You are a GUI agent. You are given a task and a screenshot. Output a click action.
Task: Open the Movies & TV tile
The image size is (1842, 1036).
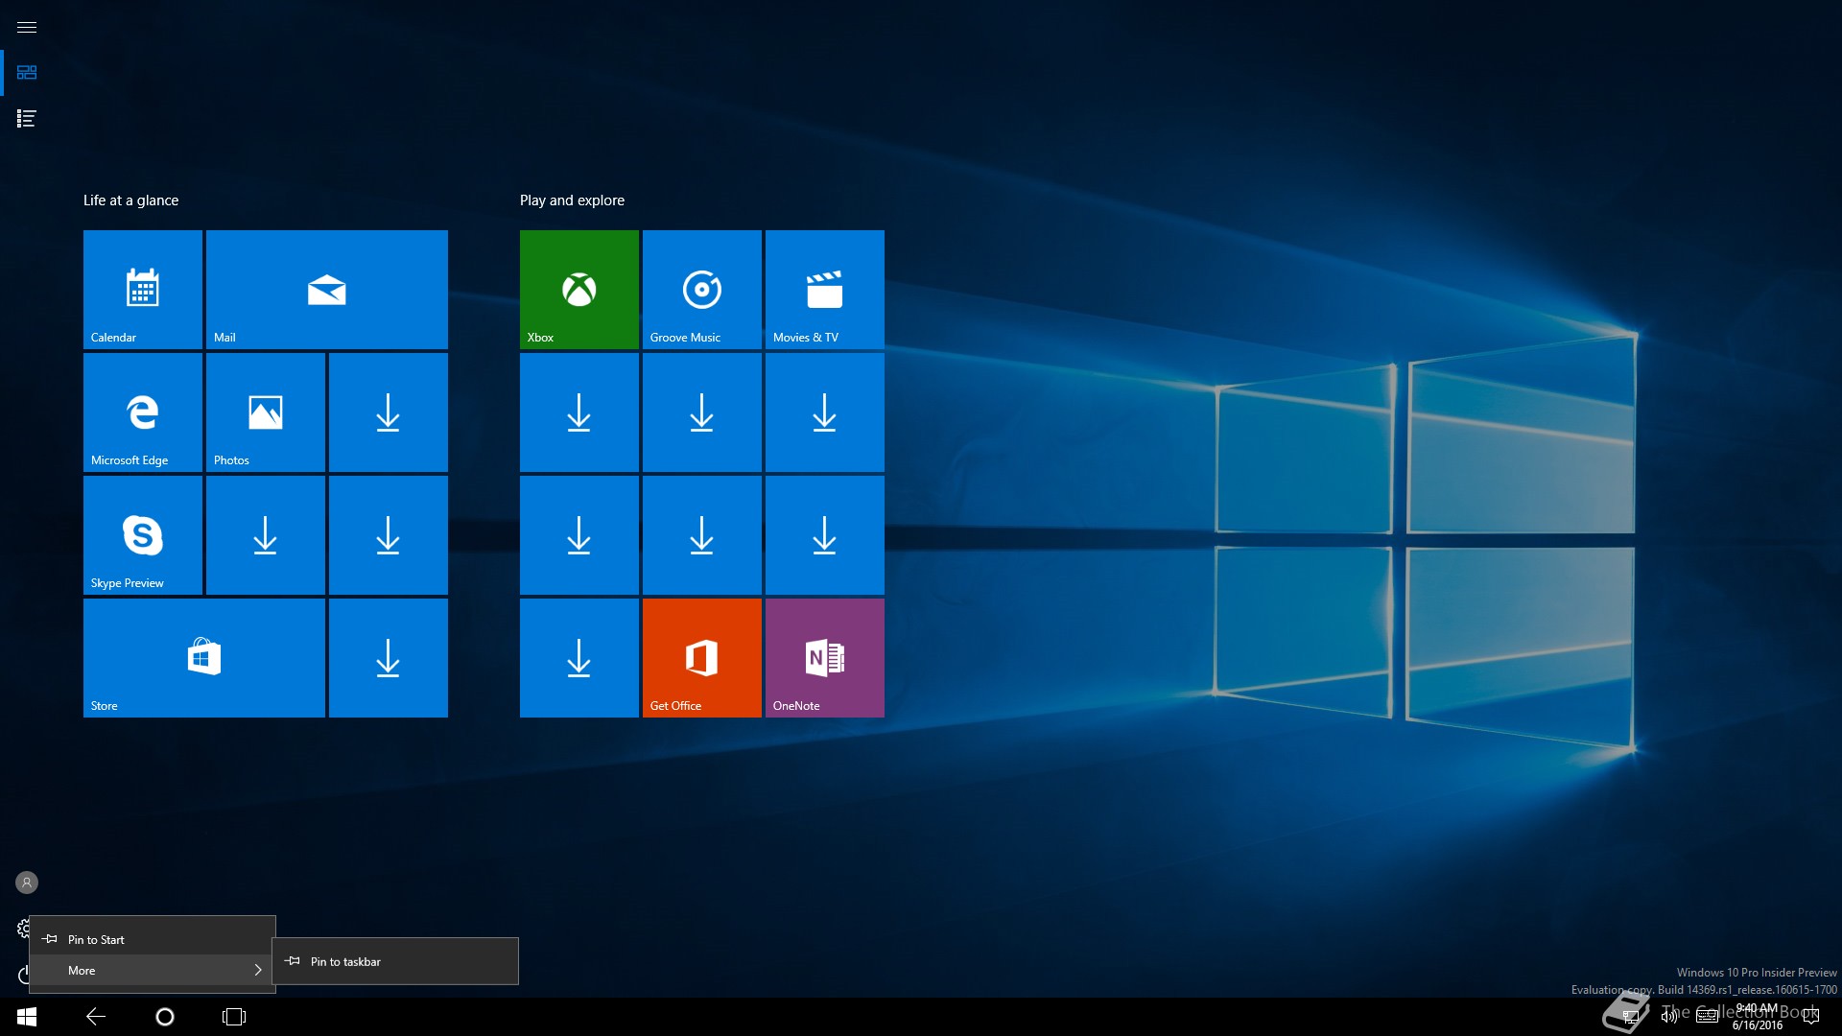point(825,290)
